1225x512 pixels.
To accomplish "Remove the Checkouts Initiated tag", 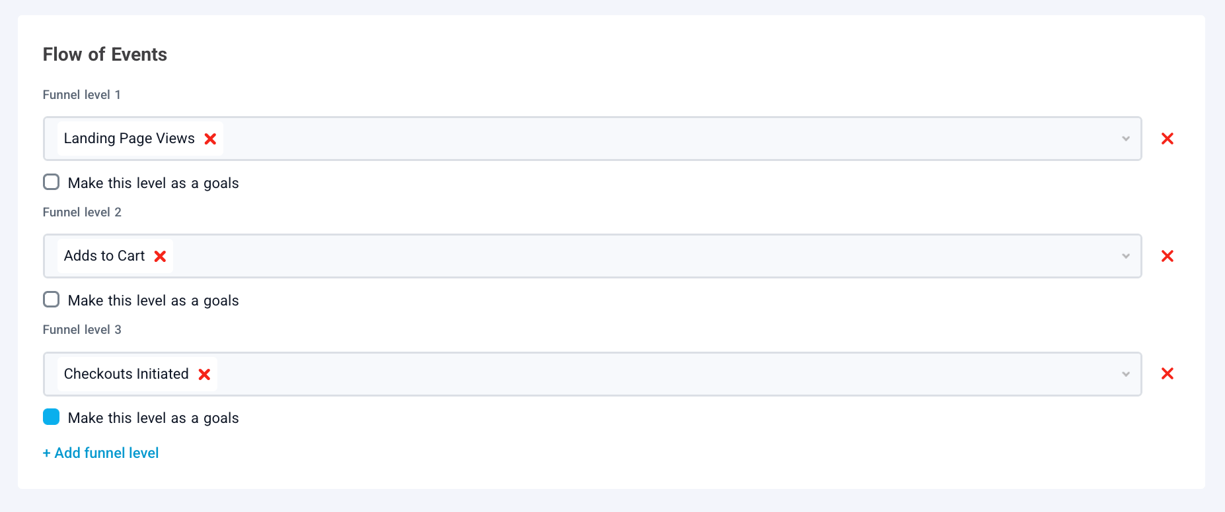I will pyautogui.click(x=204, y=374).
